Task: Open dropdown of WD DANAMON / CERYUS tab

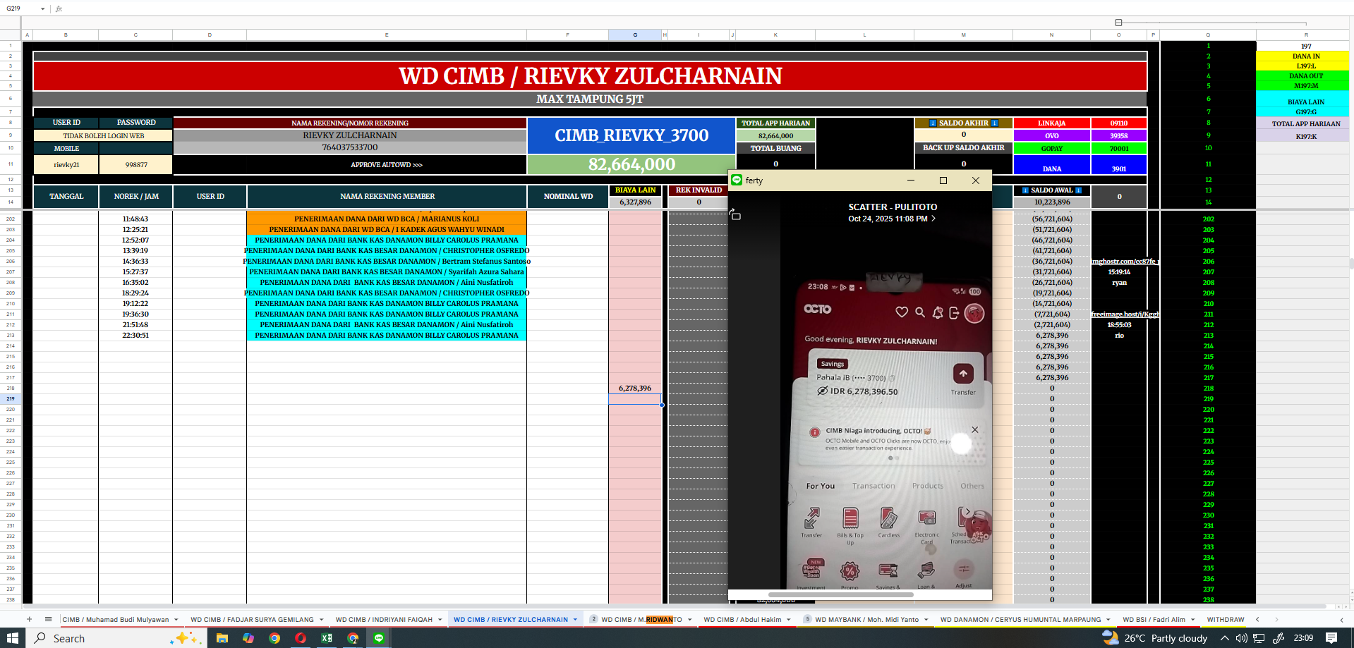Action: tap(1108, 620)
